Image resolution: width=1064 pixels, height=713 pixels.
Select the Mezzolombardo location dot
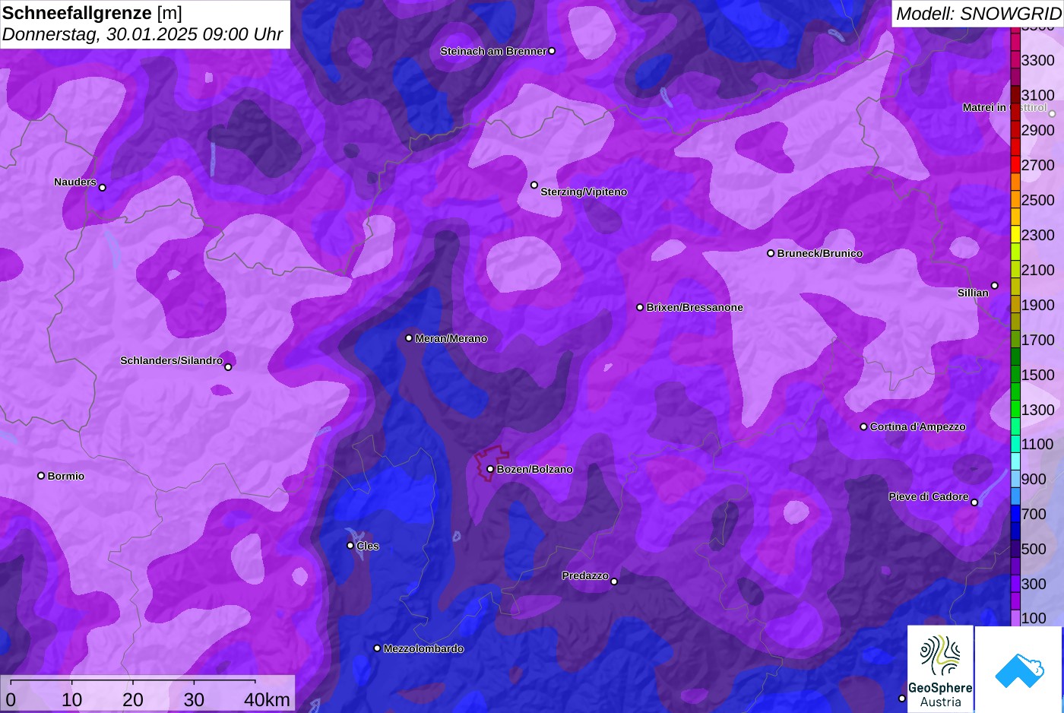(x=377, y=648)
